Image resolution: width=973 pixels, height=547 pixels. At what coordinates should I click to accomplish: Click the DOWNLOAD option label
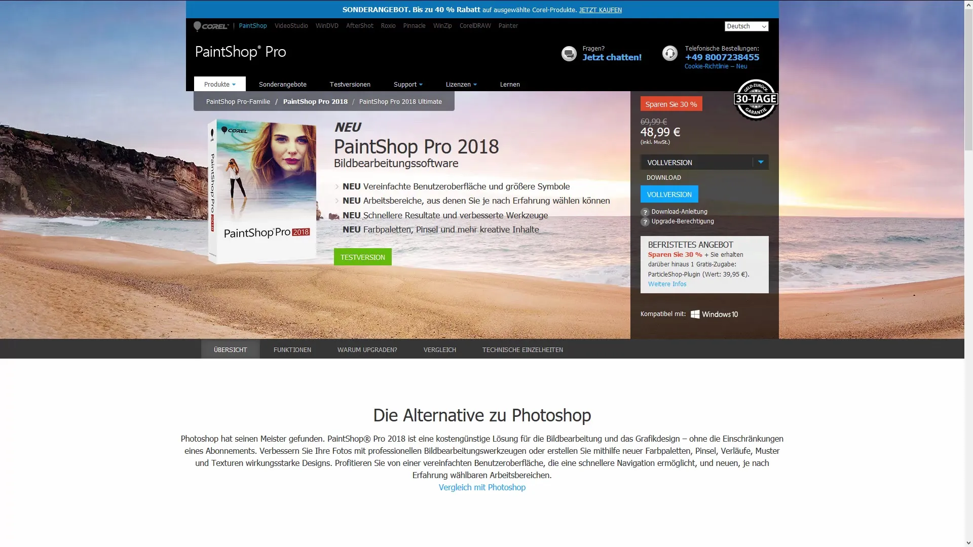point(663,178)
